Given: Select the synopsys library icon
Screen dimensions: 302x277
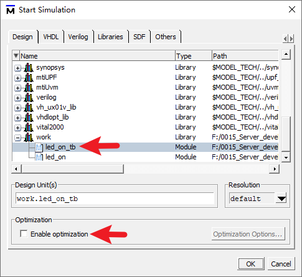Looking at the screenshot, I should point(29,68).
